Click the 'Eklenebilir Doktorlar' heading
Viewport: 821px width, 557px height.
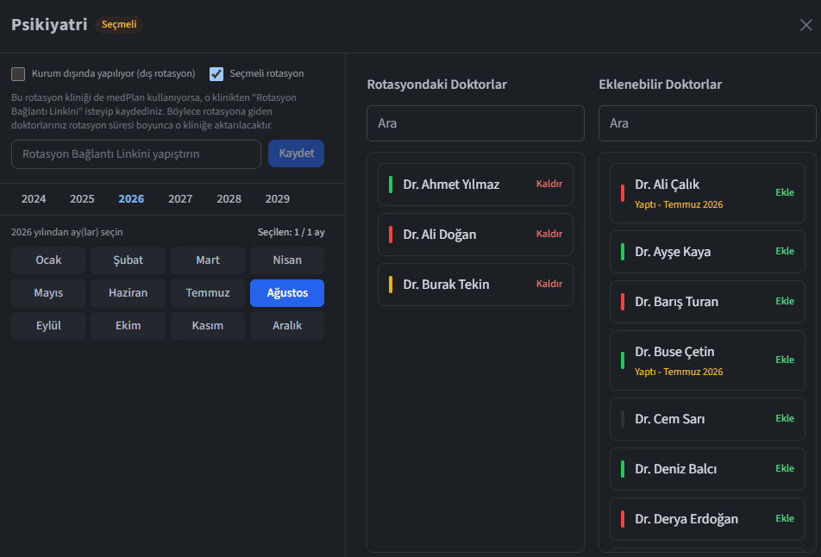click(661, 84)
